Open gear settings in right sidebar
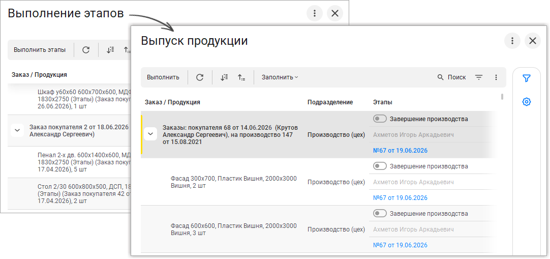Viewport: 550px width, 259px height. 526,102
